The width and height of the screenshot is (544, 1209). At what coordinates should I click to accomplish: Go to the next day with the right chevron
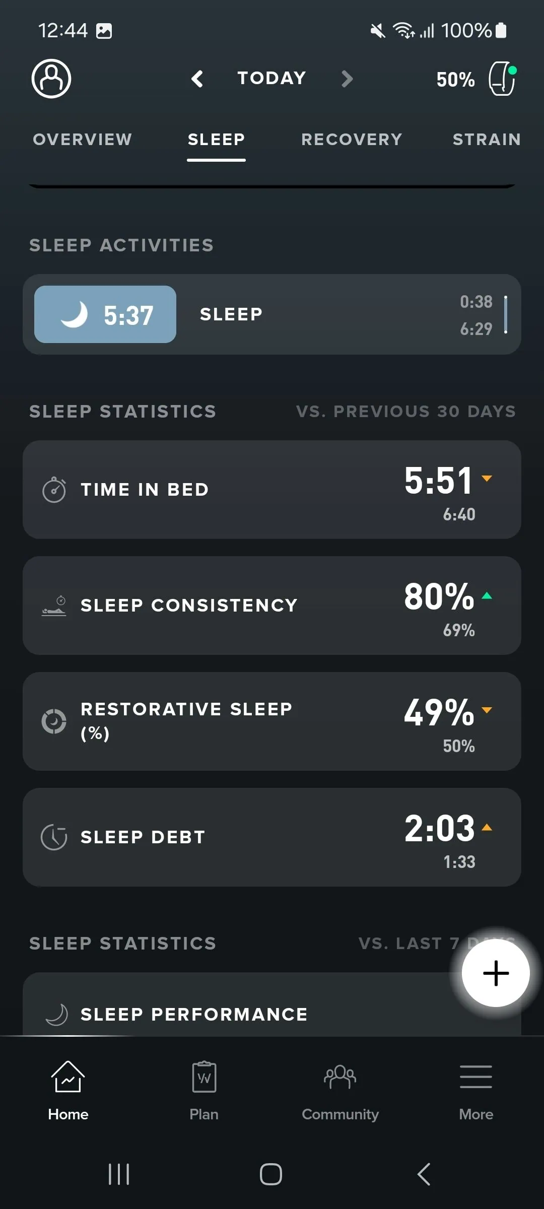point(347,79)
